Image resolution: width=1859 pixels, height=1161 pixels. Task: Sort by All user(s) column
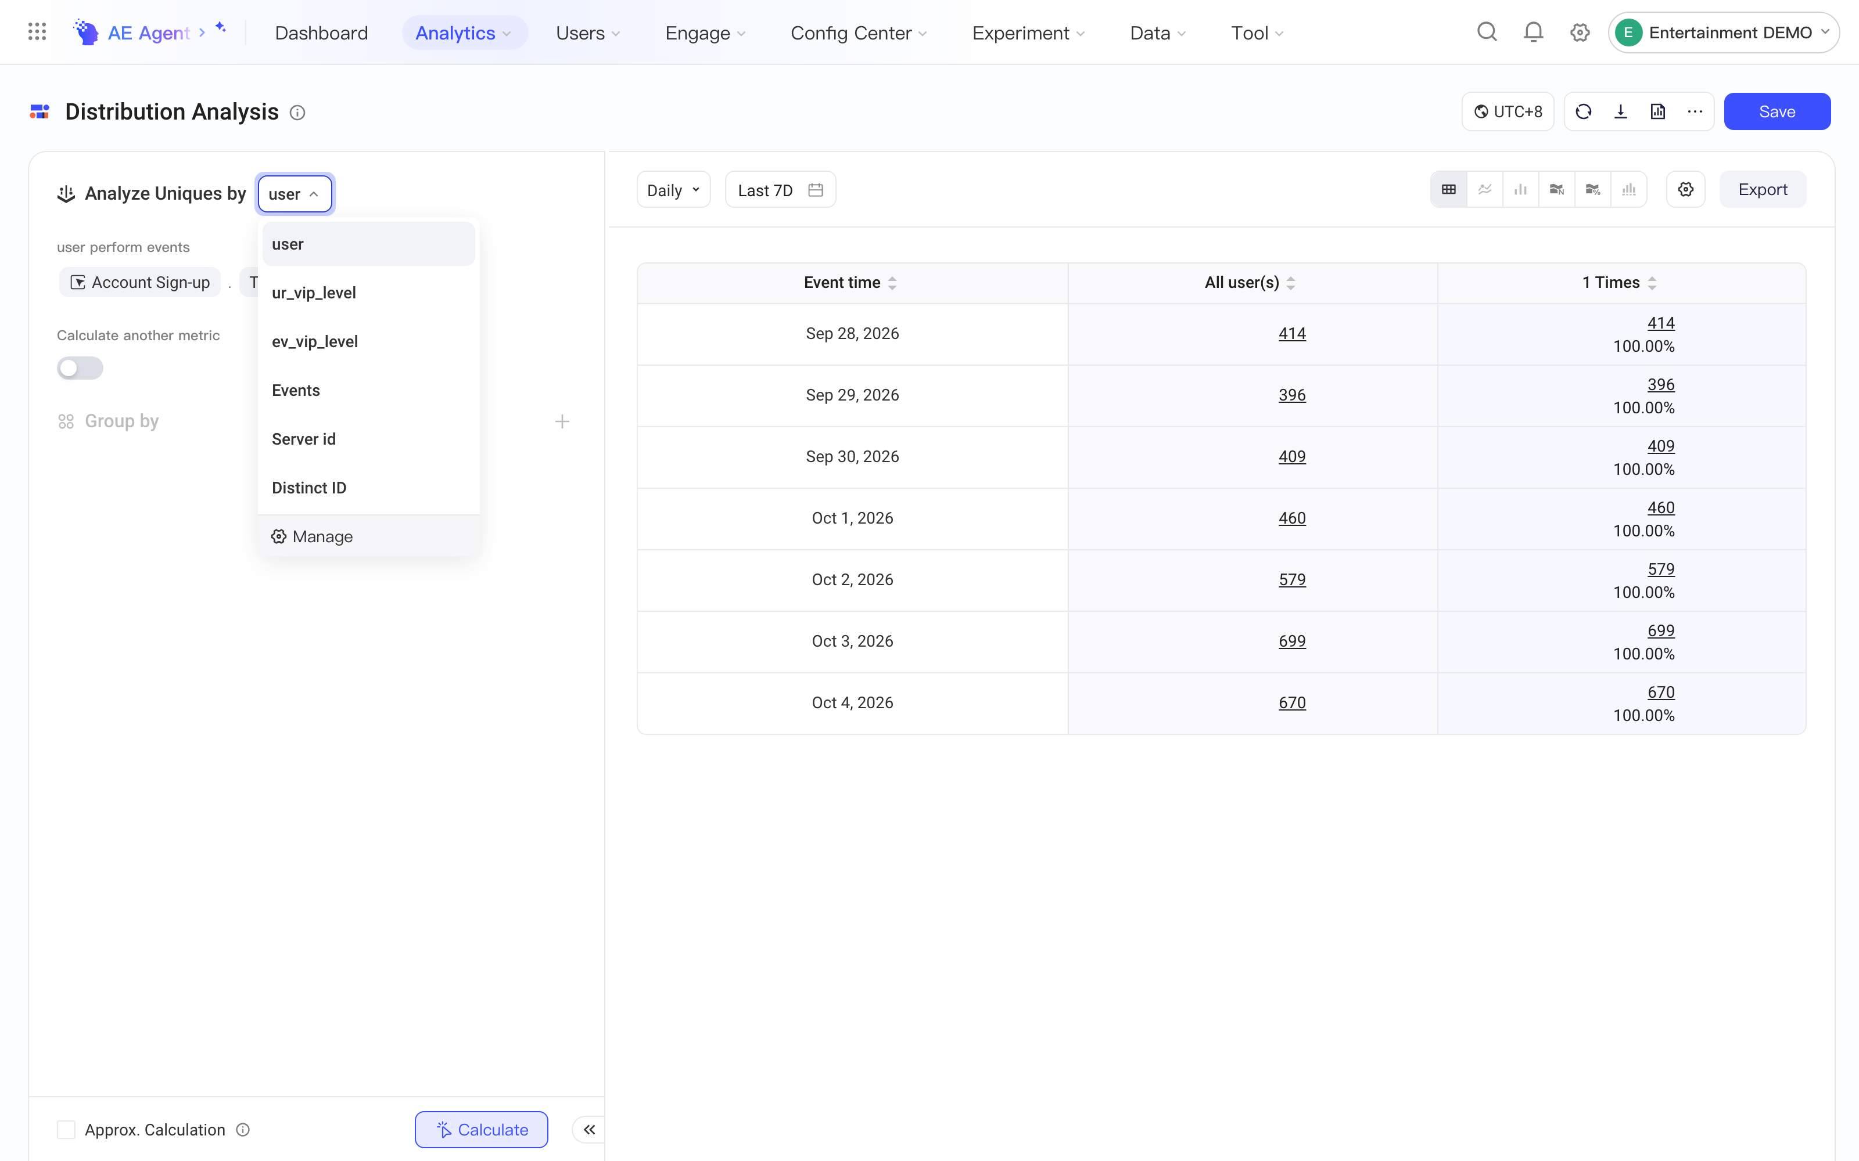click(x=1290, y=283)
